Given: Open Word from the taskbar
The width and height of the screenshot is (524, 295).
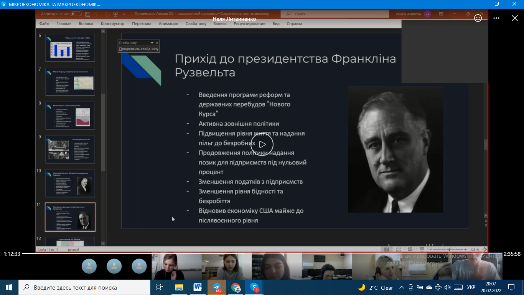Looking at the screenshot, I should coord(198,287).
